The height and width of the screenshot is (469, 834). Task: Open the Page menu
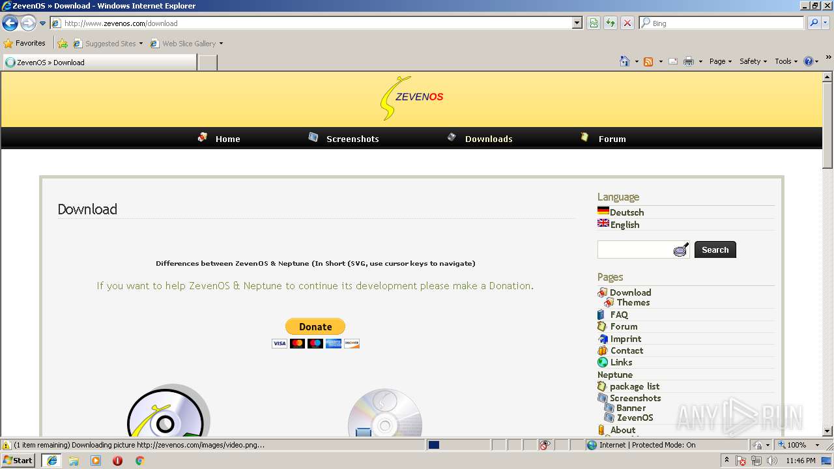click(x=721, y=61)
